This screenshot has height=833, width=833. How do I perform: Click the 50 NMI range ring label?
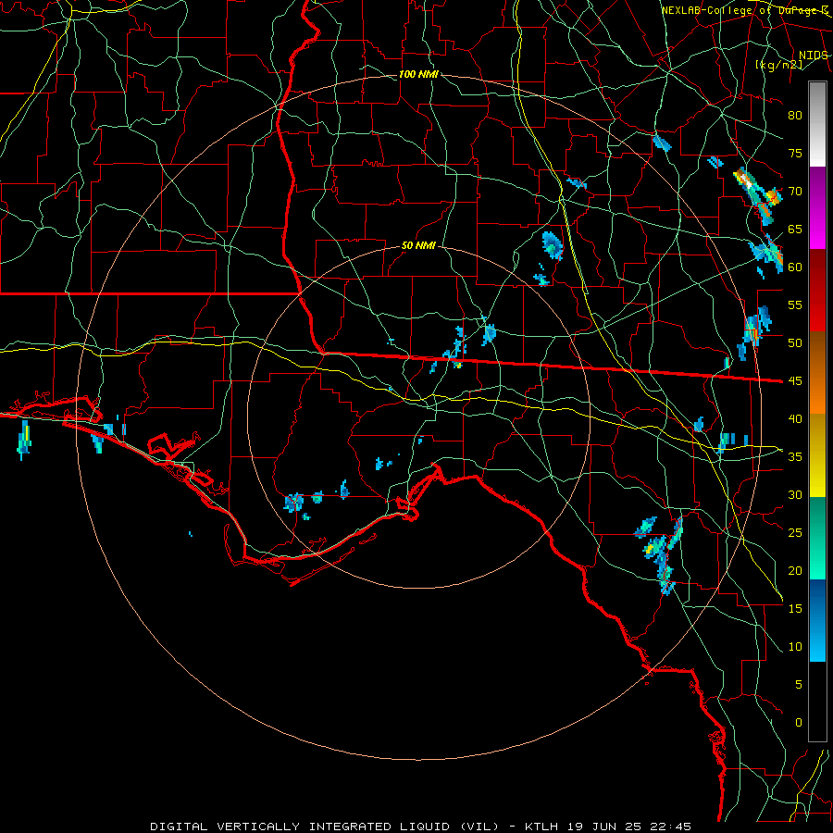point(418,245)
